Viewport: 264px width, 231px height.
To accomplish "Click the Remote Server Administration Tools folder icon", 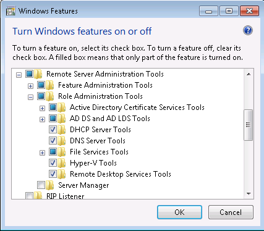I will (x=38, y=74).
